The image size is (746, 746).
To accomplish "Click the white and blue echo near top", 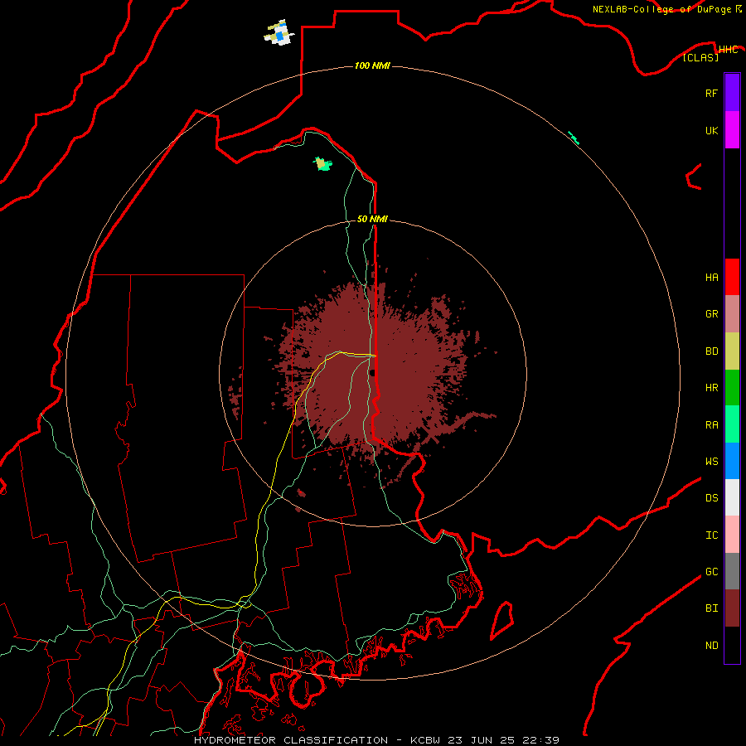I will pos(279,33).
